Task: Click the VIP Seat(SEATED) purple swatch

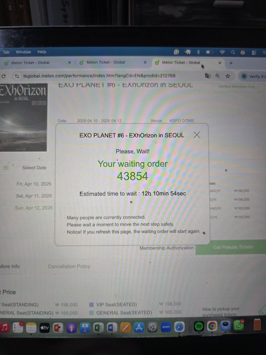Action: 91,304
